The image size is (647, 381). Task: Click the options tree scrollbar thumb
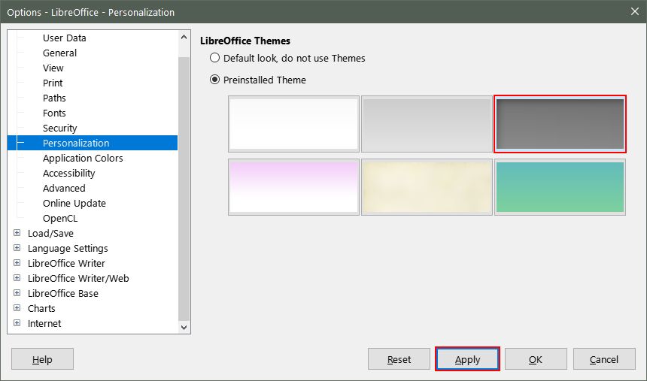pos(184,189)
